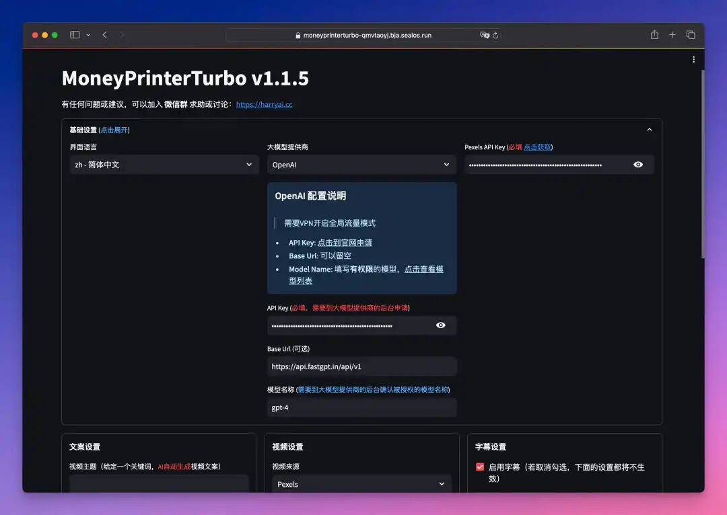727x515 pixels.
Task: Open the https://harryai.cc link
Action: coord(265,104)
